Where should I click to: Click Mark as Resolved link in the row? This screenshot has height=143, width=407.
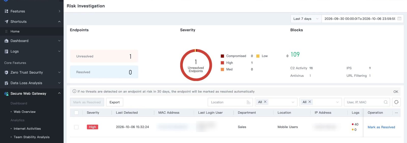381,127
